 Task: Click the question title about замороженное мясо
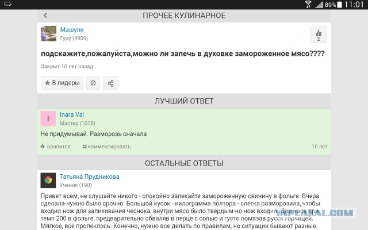click(183, 53)
